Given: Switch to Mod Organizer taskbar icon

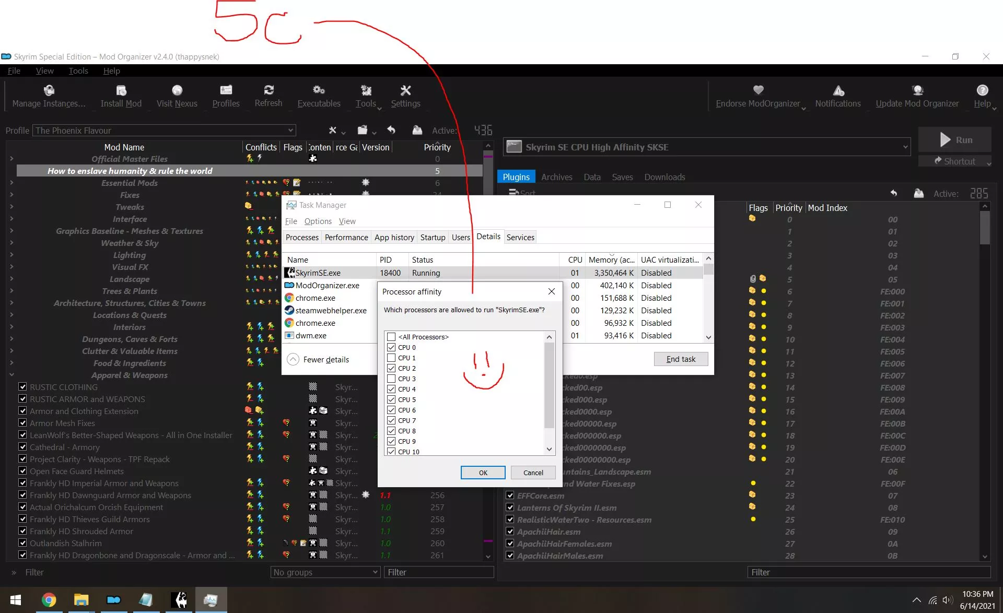Looking at the screenshot, I should pos(113,600).
